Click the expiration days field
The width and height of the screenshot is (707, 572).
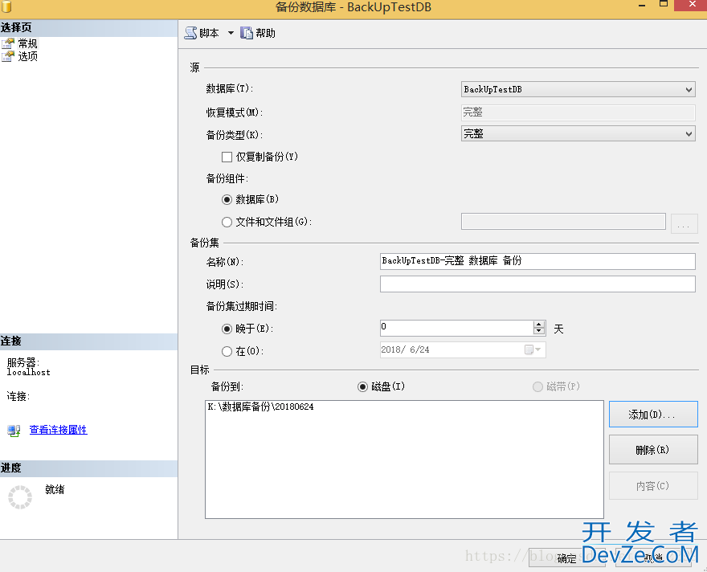(456, 328)
